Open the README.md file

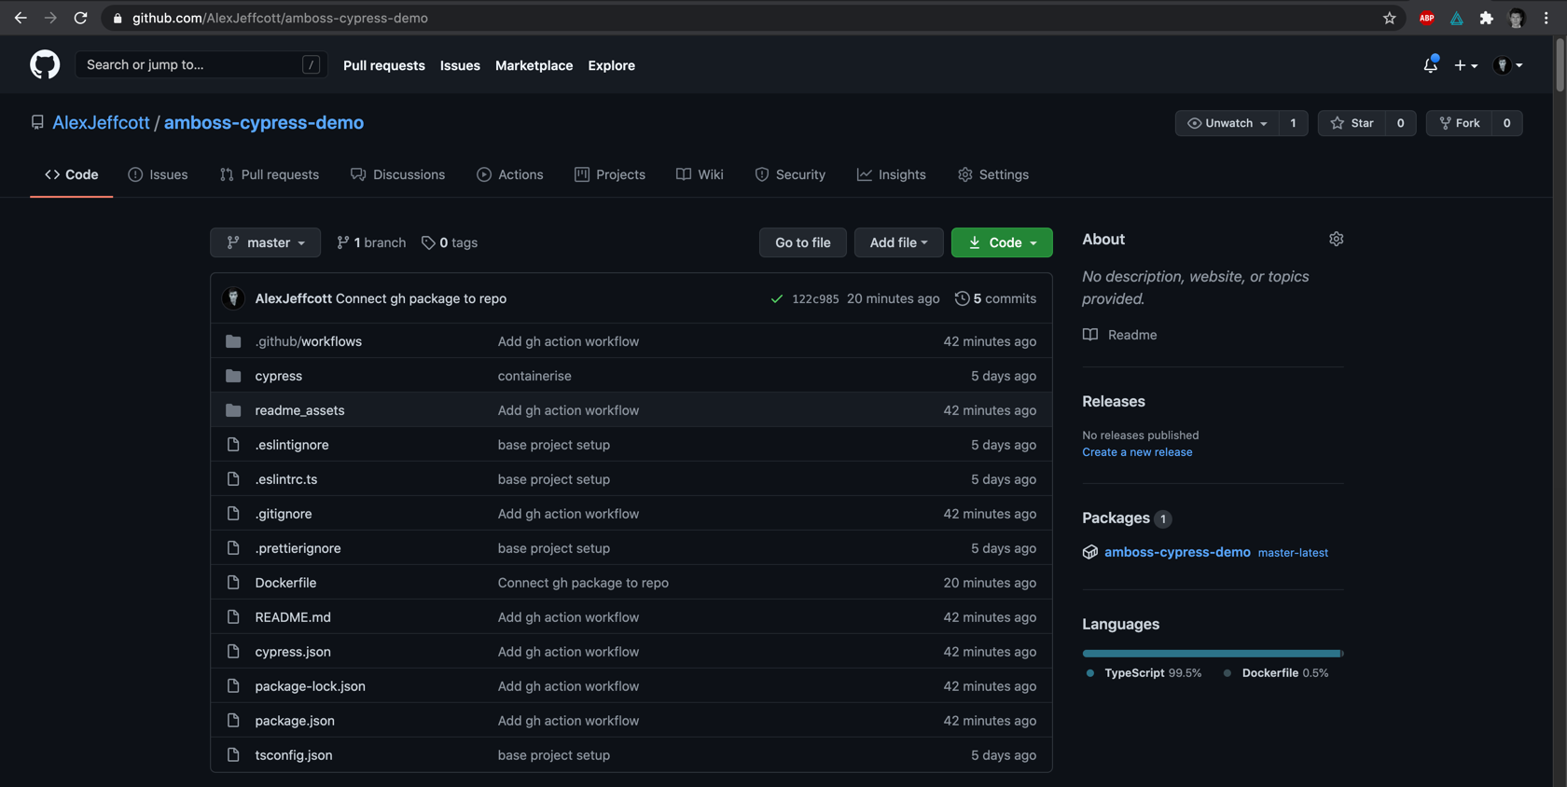[x=293, y=617]
